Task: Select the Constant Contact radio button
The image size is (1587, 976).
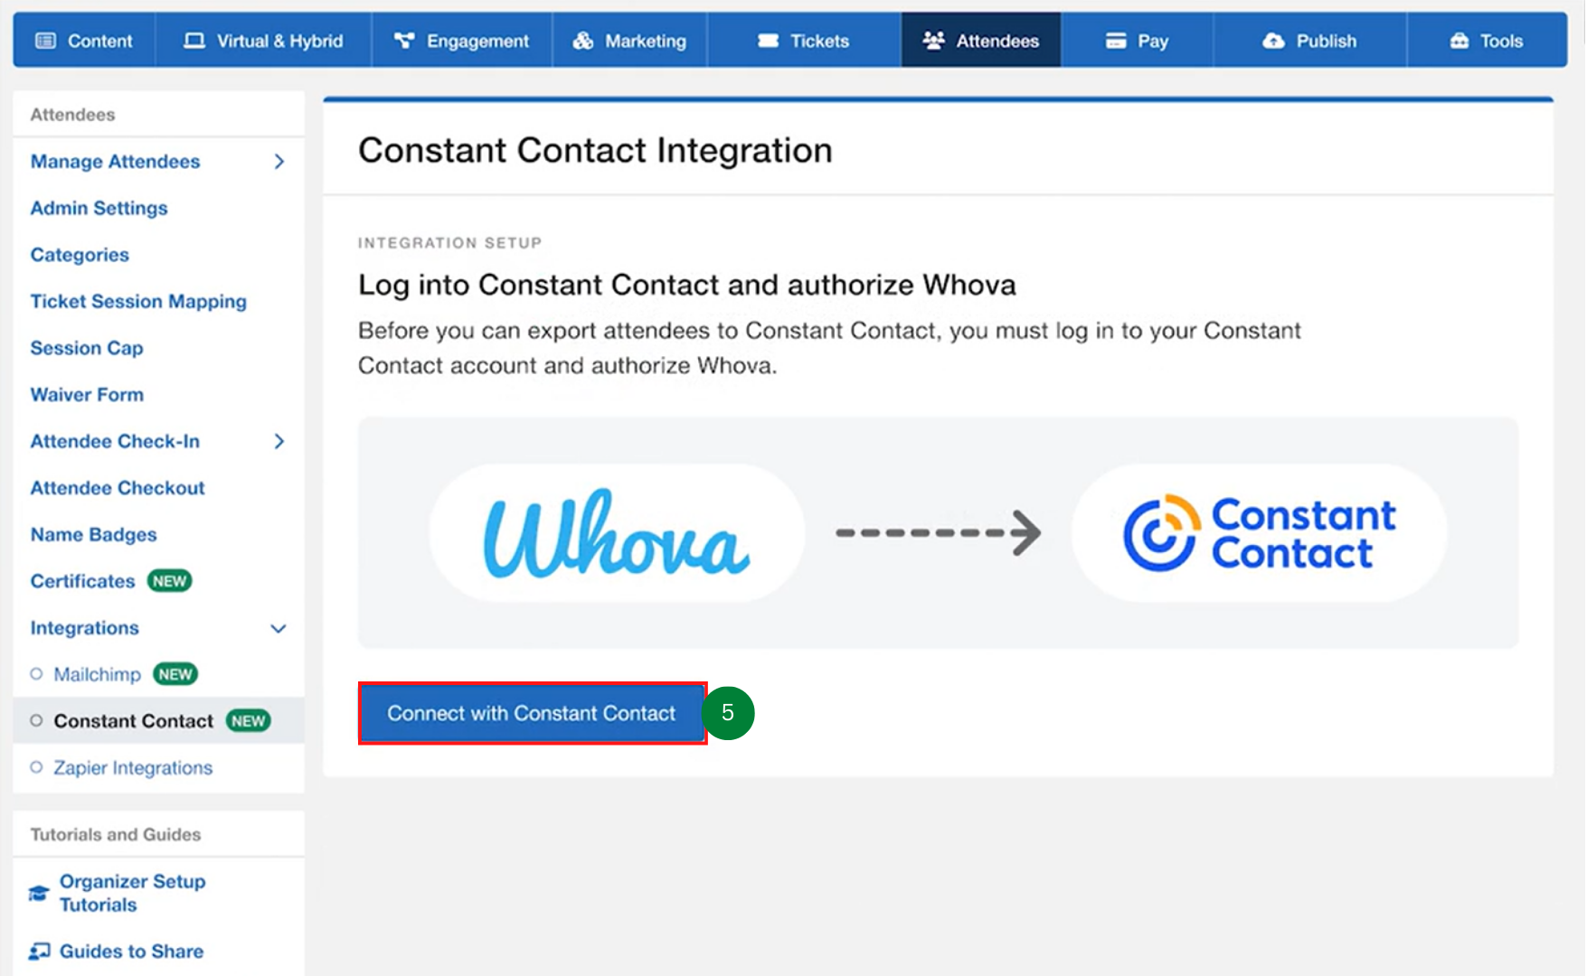Action: [x=37, y=720]
